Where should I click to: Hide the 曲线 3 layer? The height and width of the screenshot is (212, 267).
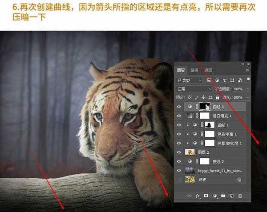[180, 107]
